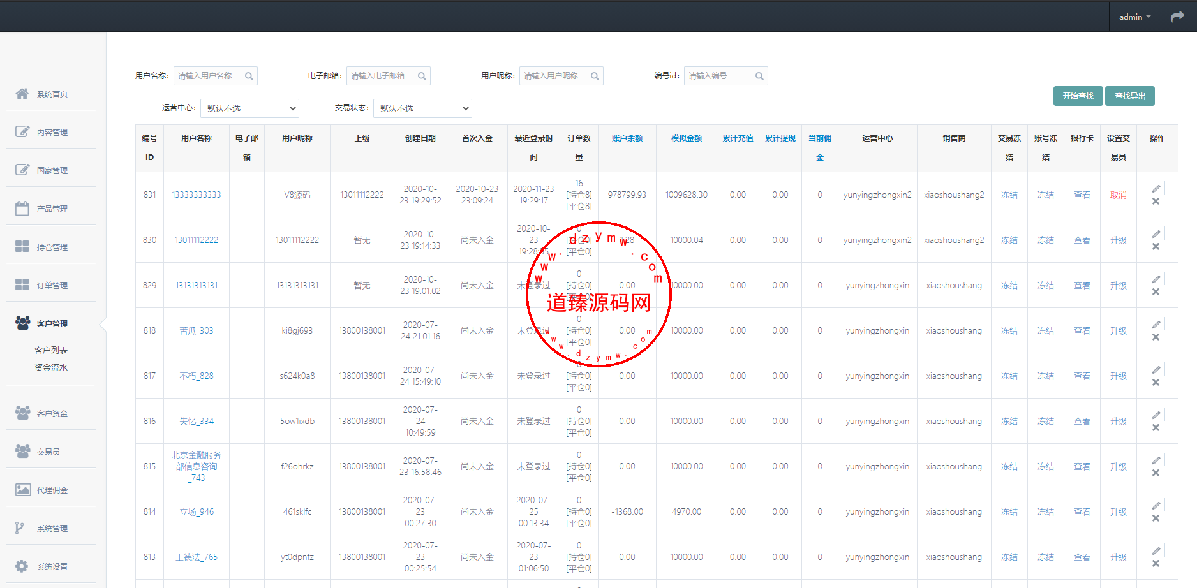The width and height of the screenshot is (1197, 588).
Task: Click the 客户管理 users icon
Action: pyautogui.click(x=22, y=323)
